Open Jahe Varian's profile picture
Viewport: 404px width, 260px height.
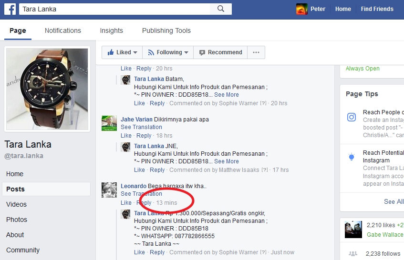pos(109,123)
